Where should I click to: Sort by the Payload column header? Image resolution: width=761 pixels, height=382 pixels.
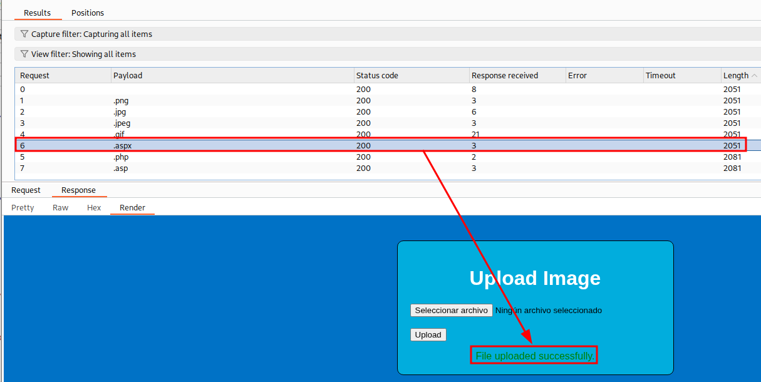[x=128, y=76]
